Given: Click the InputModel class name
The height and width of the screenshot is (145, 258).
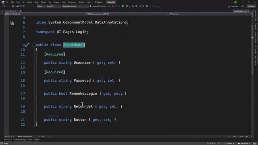Looking at the screenshot, I should point(74,45).
